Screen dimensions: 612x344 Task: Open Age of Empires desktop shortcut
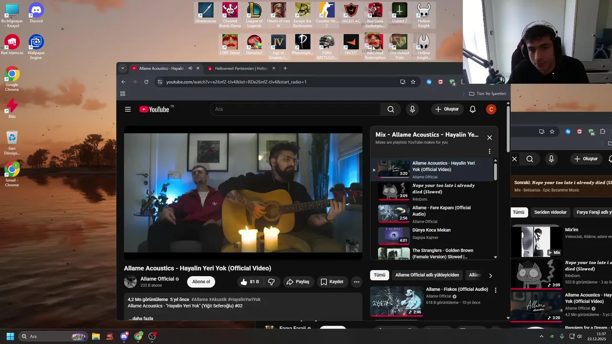pos(278,46)
